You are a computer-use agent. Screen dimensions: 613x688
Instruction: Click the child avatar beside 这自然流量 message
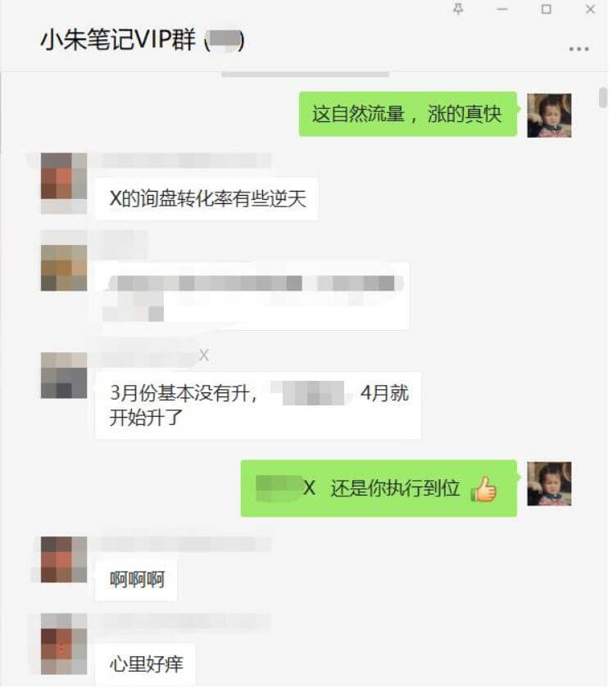pyautogui.click(x=549, y=115)
